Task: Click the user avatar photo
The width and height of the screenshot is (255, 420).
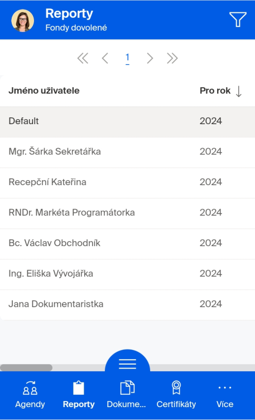Action: coord(23,20)
